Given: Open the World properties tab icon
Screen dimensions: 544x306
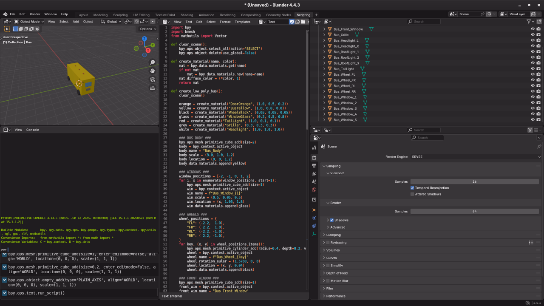Looking at the screenshot, I should coord(314,190).
